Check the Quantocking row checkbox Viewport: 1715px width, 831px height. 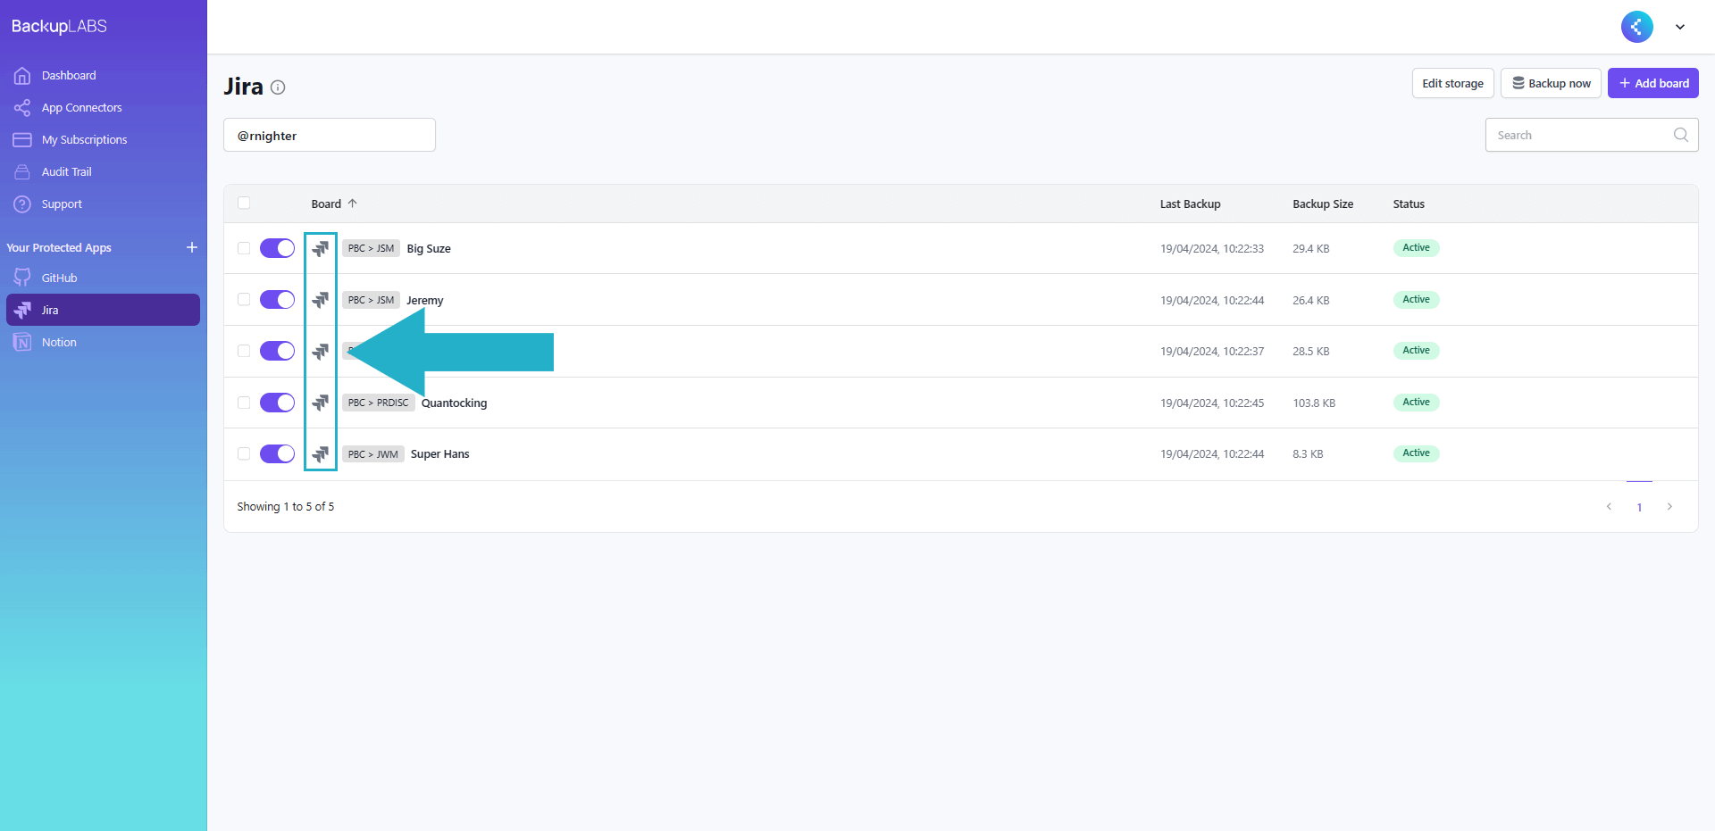tap(244, 403)
